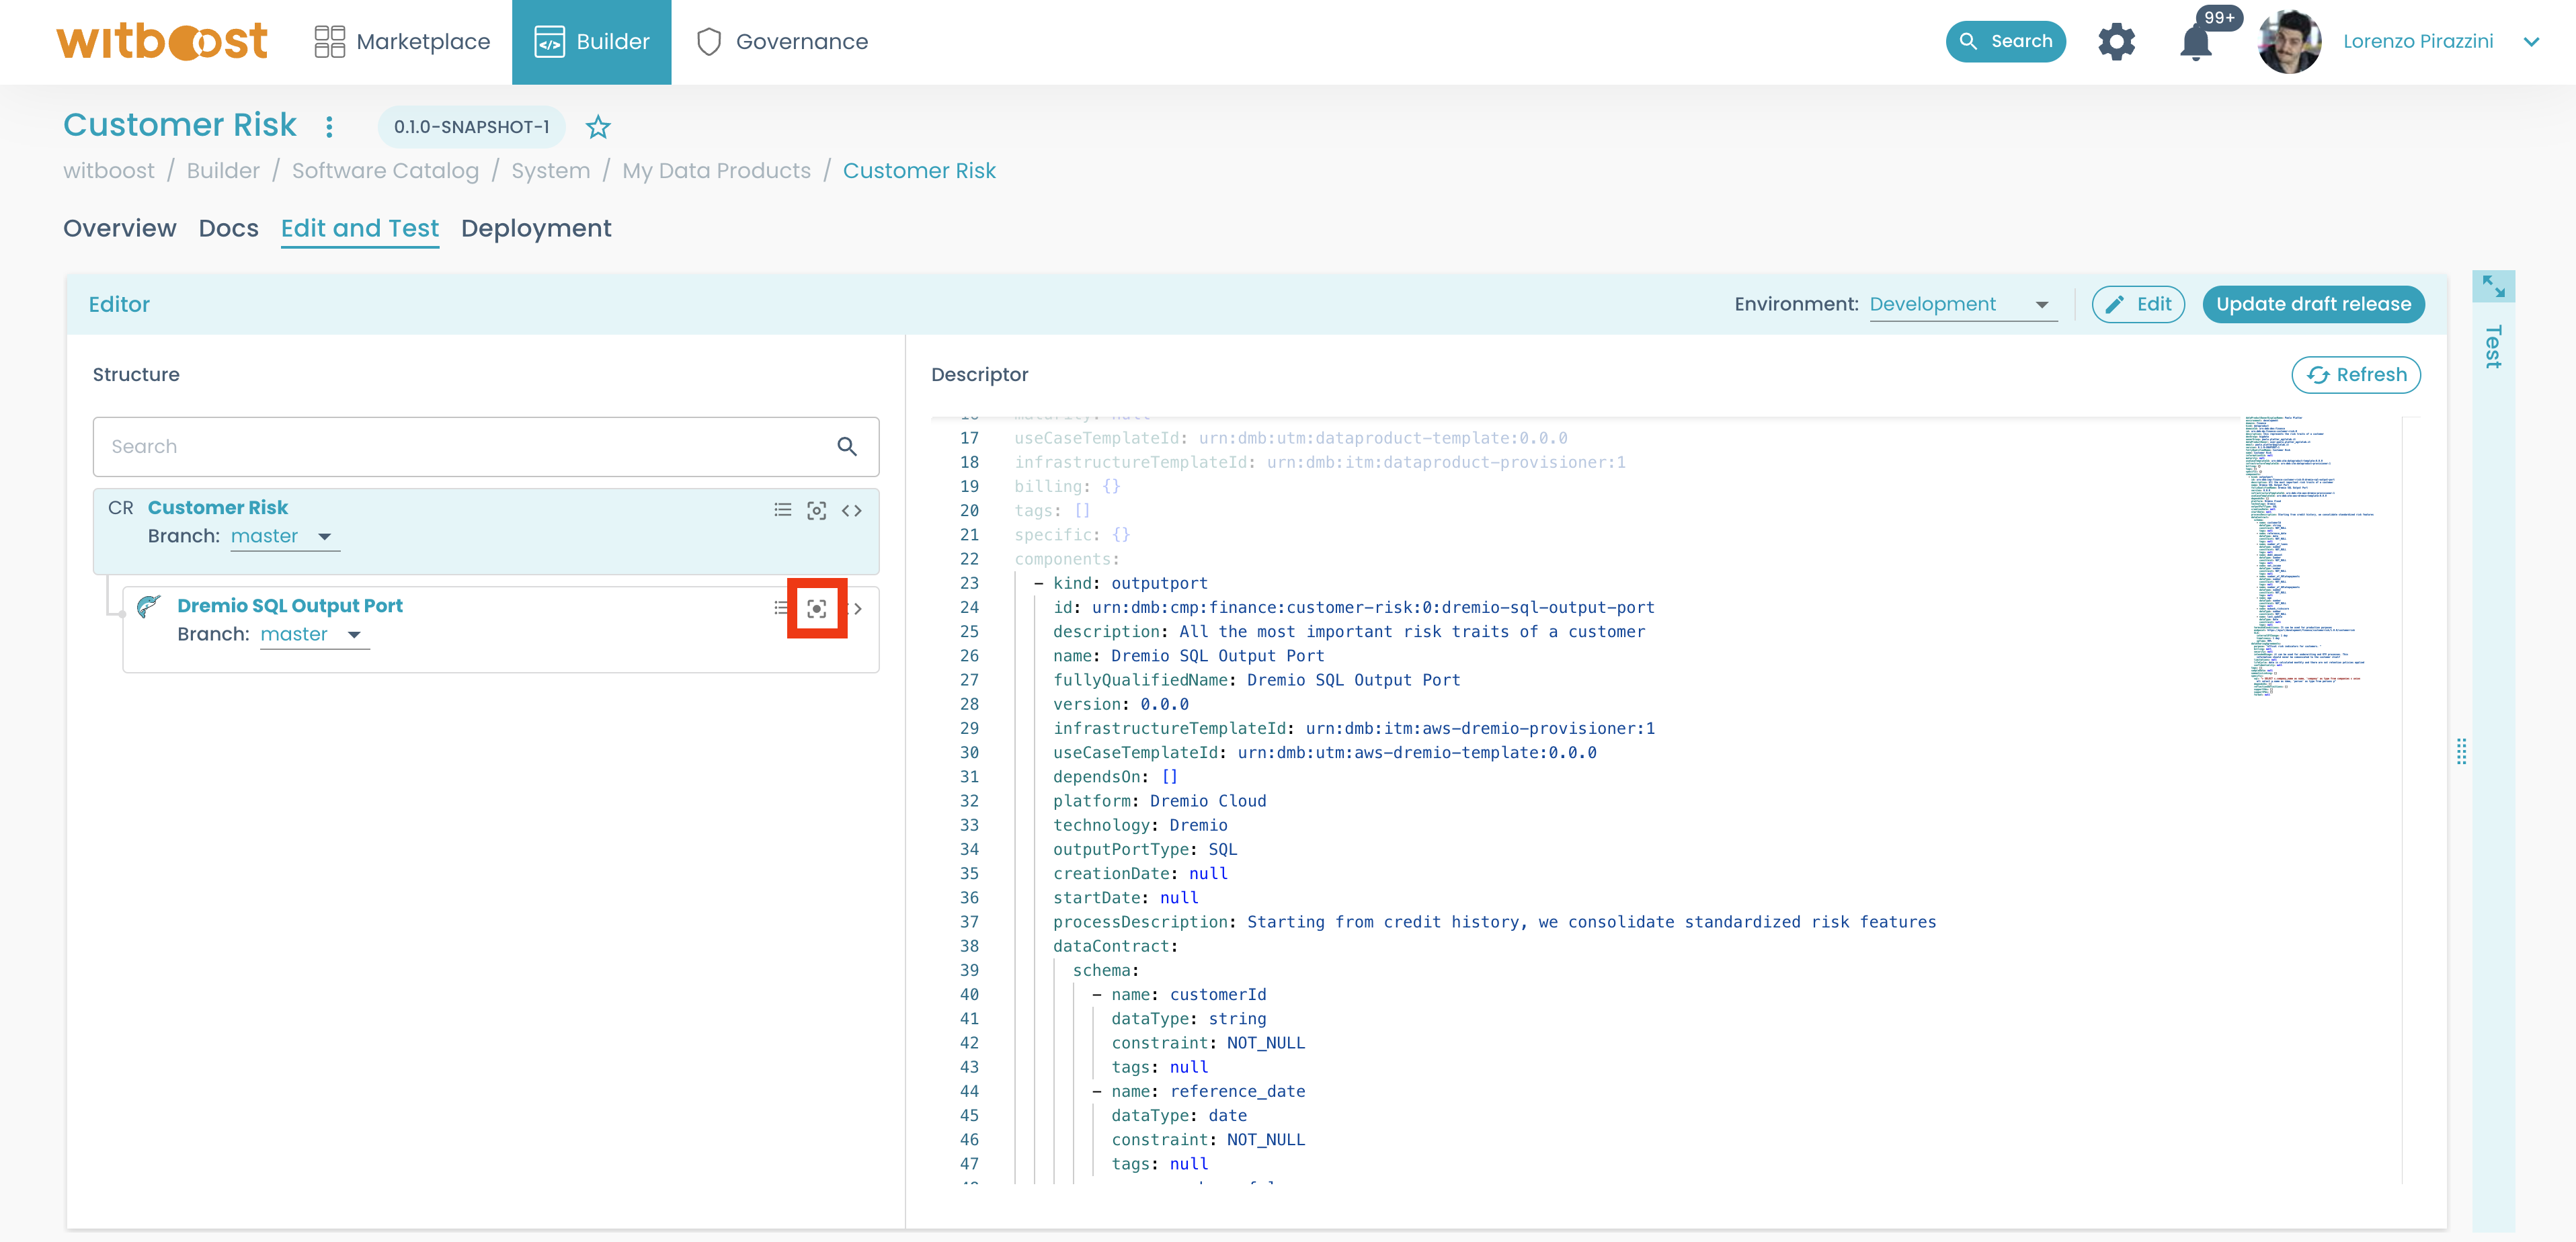Open the Governance menu
This screenshot has width=2576, height=1242.
tap(782, 42)
